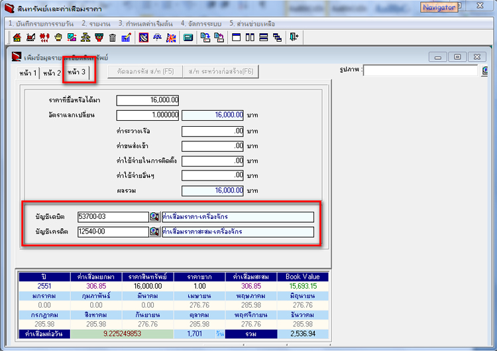Viewport: 497px width, 351px height.
Task: Switch to the 'หน้า 1' tab
Action: click(28, 73)
